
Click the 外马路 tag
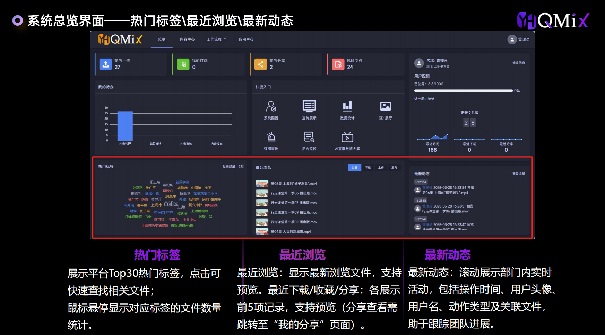(138, 188)
